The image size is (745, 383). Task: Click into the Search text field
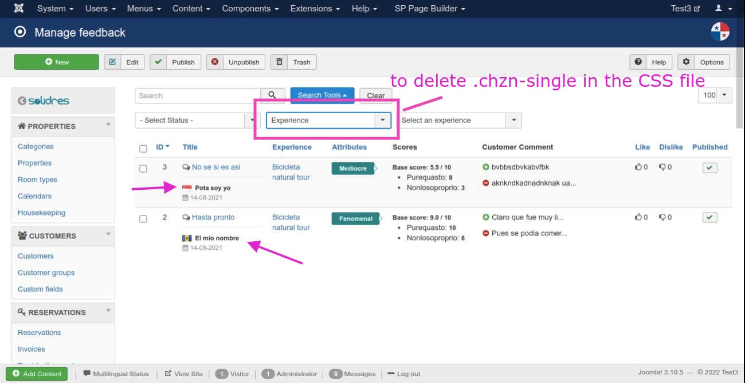click(198, 96)
